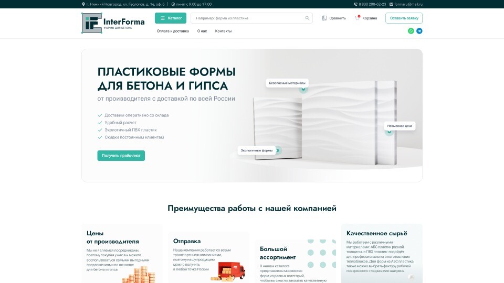This screenshot has width=504, height=283.
Task: Open WhatsApp chat icon
Action: click(411, 31)
